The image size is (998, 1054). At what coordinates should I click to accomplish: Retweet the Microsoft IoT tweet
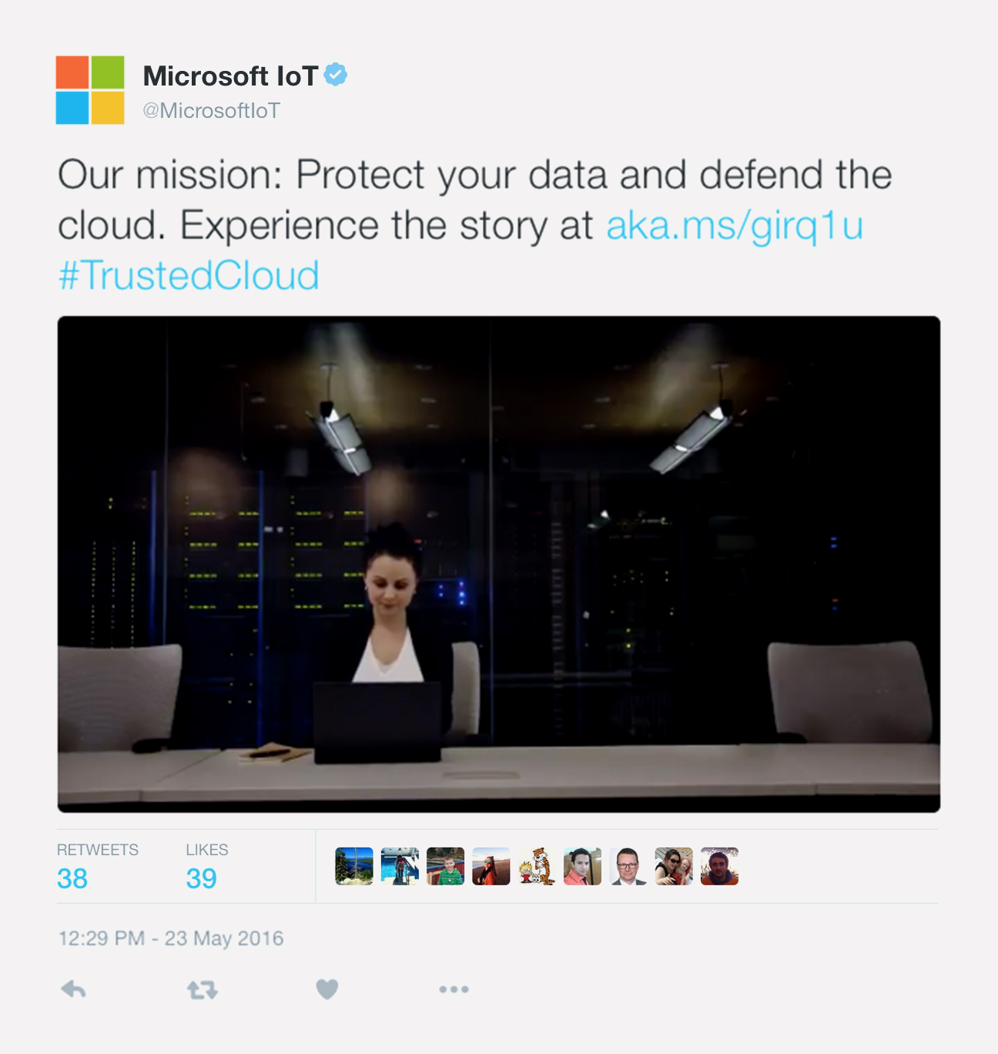(x=203, y=989)
